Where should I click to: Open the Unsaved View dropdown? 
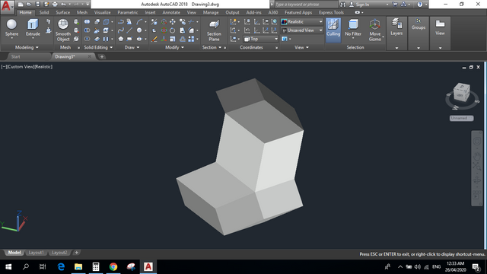click(301, 30)
